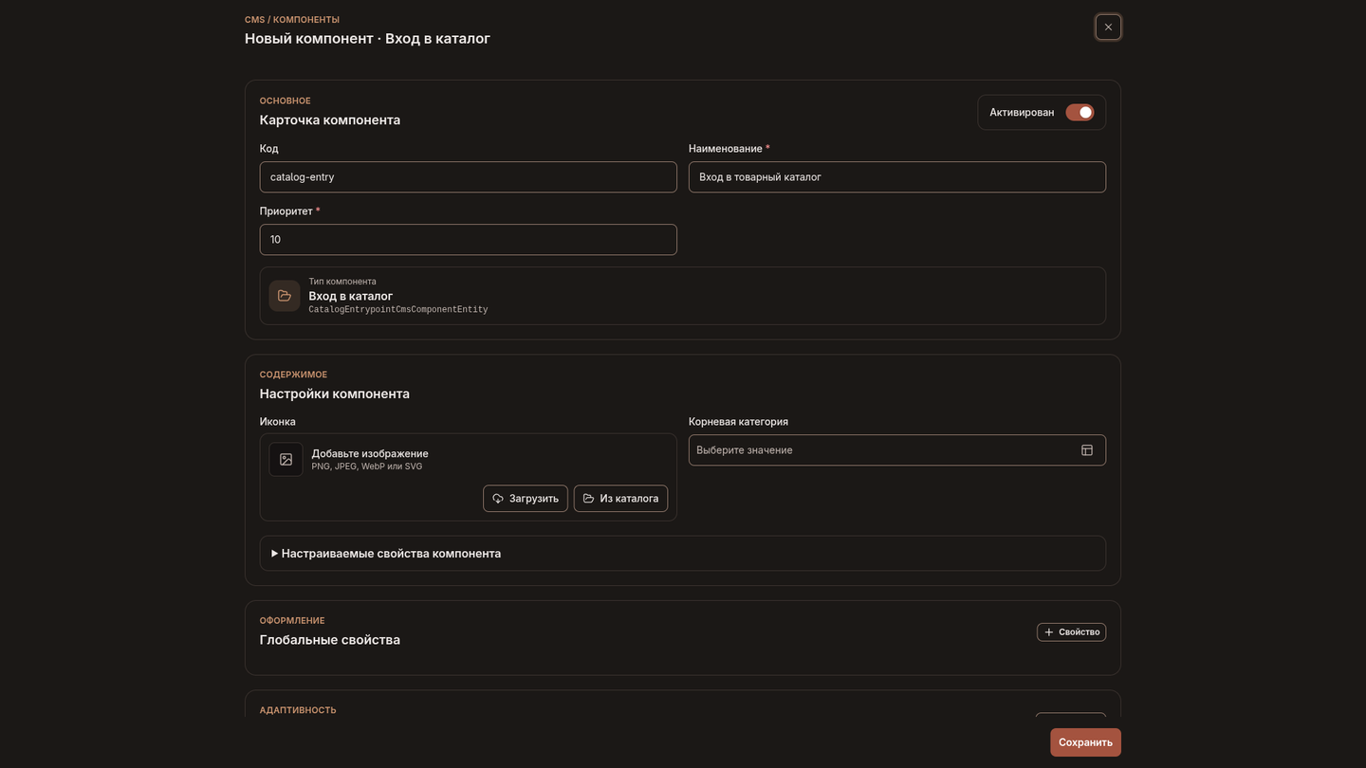Click the Добавьте изображение text
The height and width of the screenshot is (768, 1366).
tap(370, 453)
